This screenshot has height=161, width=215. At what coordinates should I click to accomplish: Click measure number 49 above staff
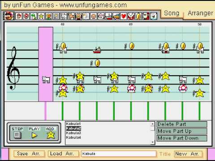[x=131, y=24]
